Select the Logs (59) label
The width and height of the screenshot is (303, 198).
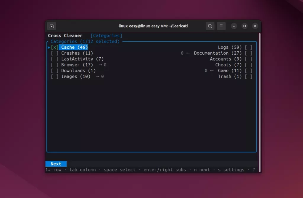[230, 47]
